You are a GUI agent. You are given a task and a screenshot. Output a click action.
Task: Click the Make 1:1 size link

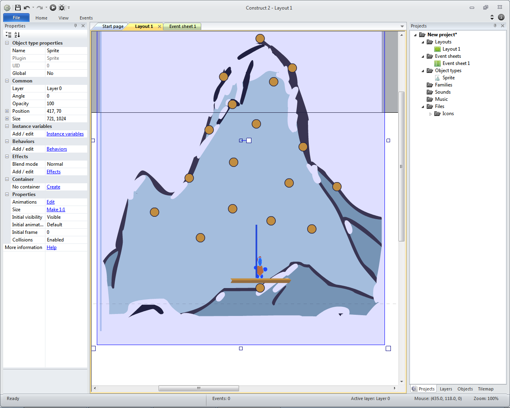pyautogui.click(x=56, y=210)
